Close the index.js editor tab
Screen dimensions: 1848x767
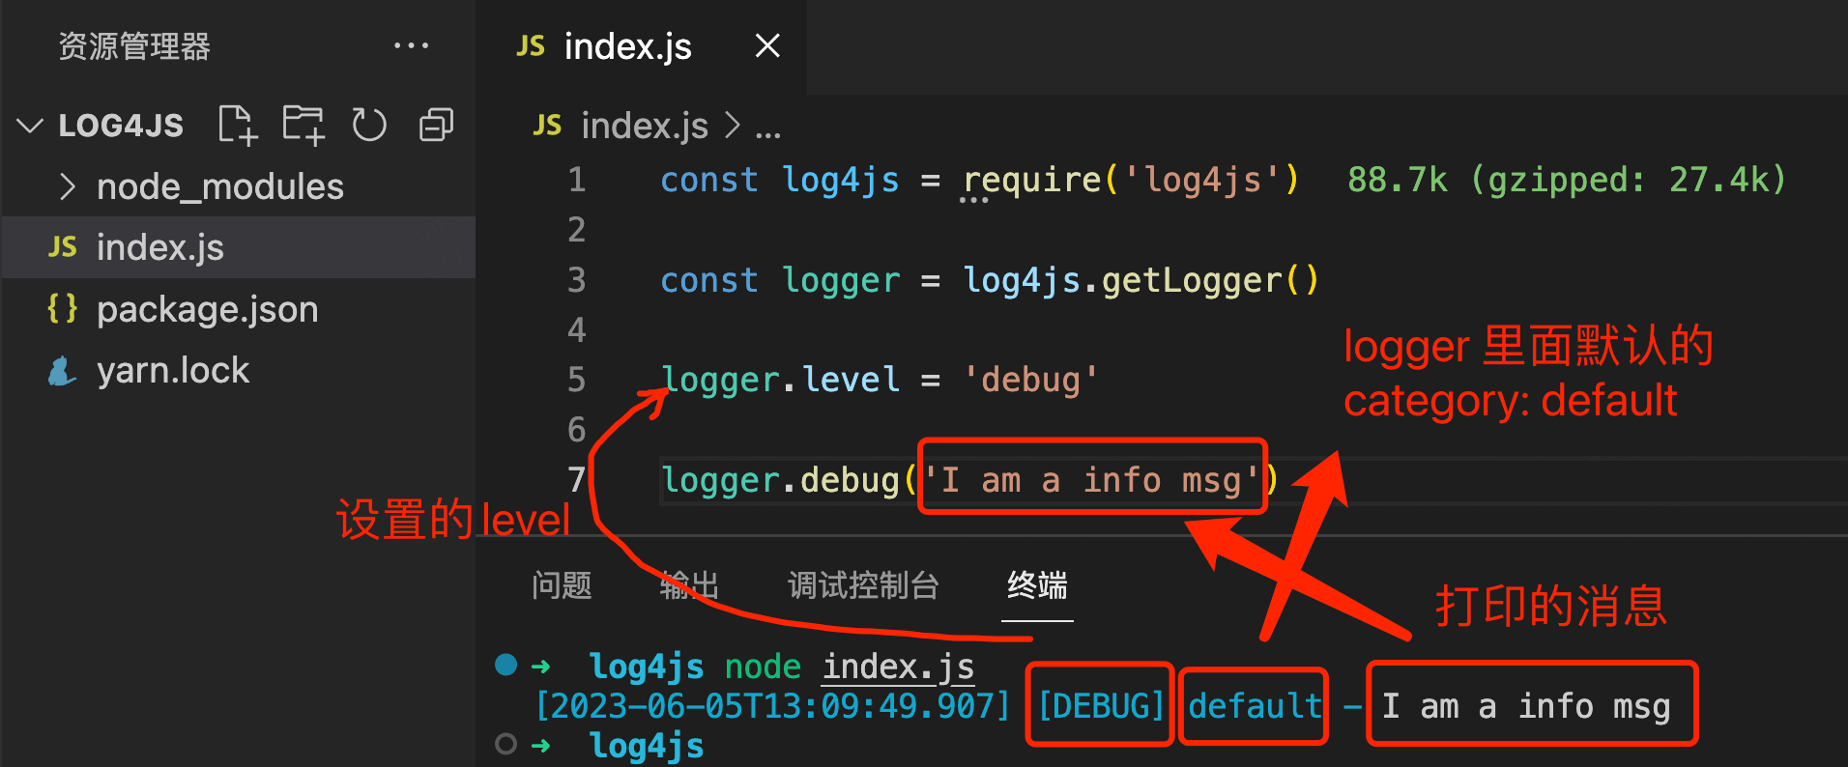coord(767,45)
